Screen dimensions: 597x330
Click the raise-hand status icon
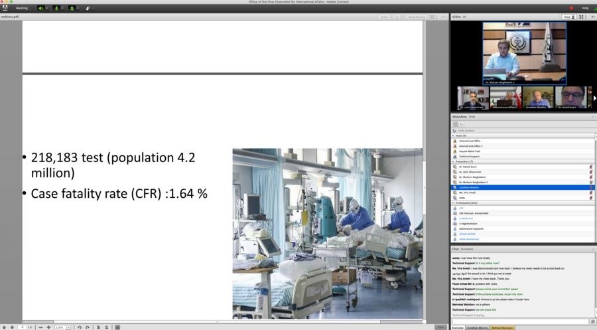point(88,8)
